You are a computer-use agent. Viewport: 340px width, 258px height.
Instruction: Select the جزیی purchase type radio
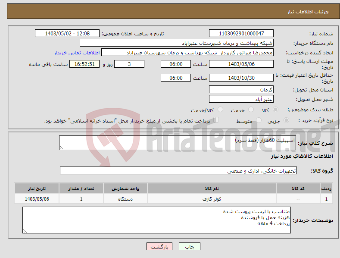(x=286, y=120)
